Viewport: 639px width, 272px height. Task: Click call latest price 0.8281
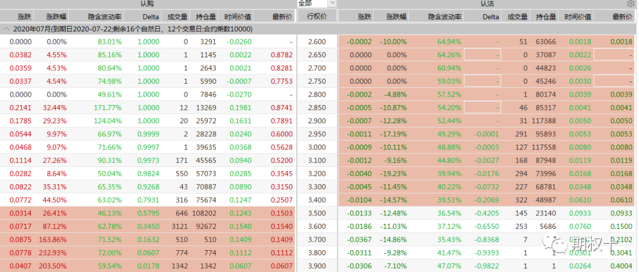coord(281,68)
